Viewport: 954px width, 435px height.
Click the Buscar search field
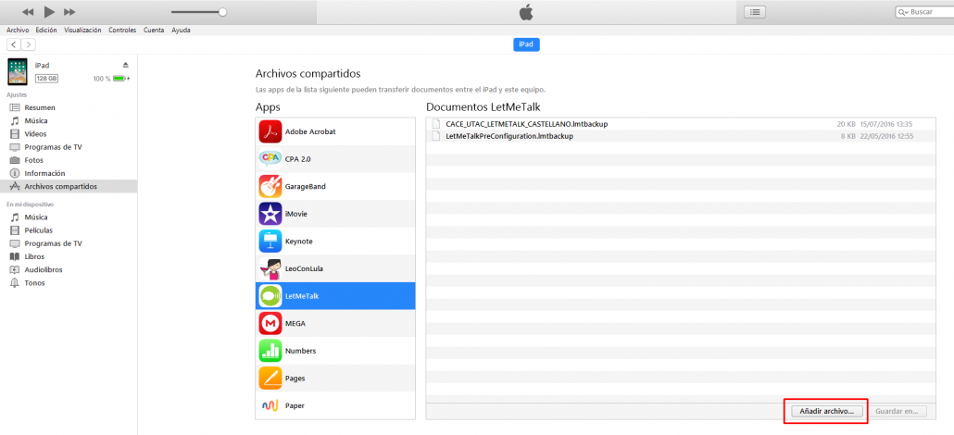924,12
